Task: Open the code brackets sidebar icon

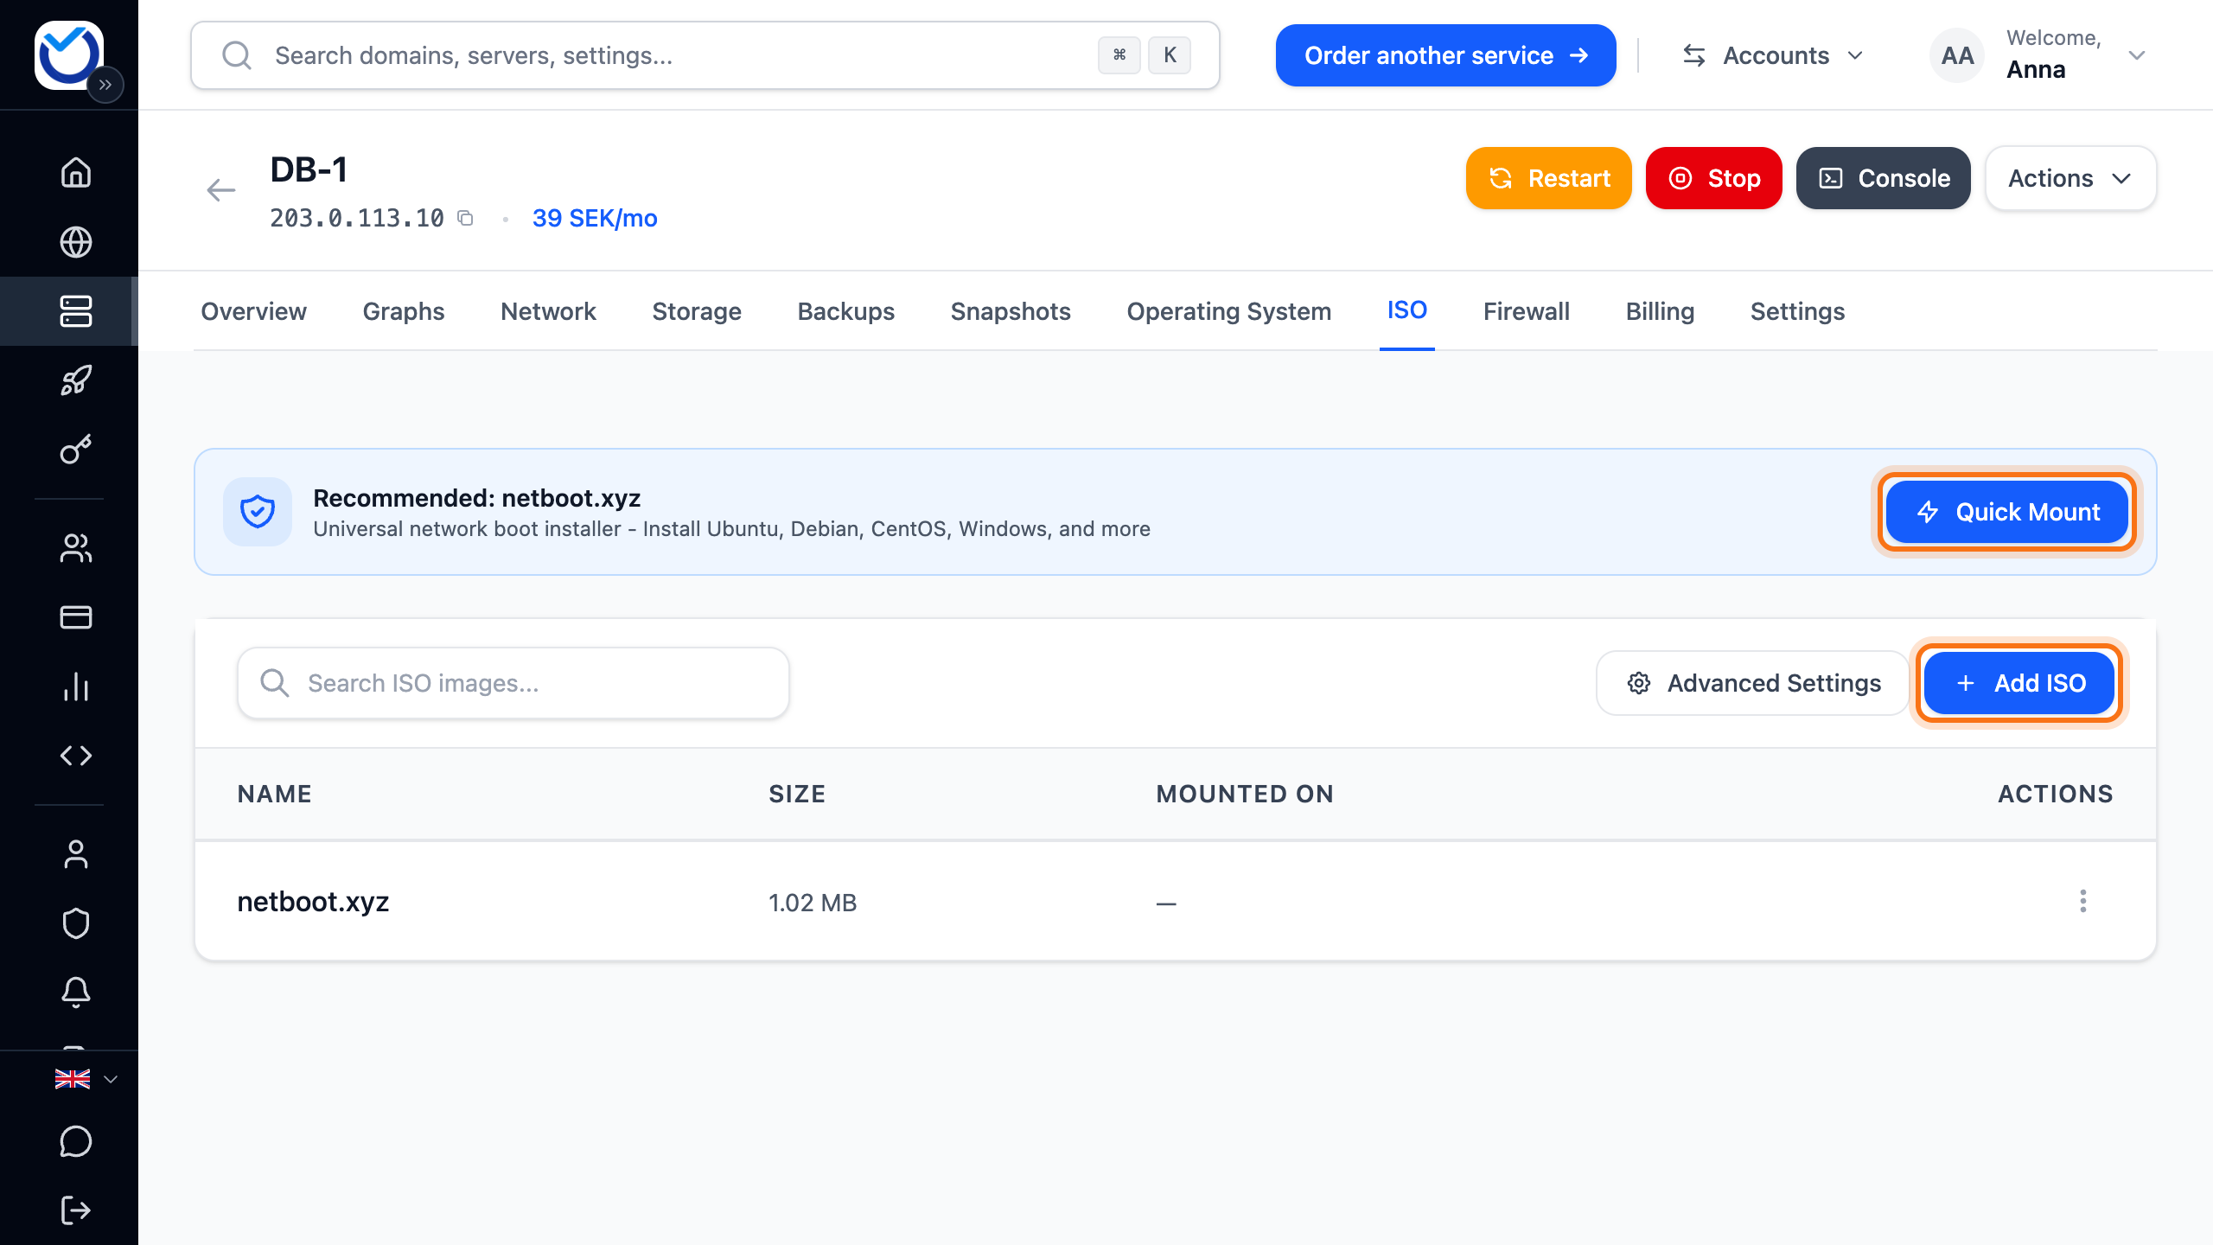Action: point(76,756)
